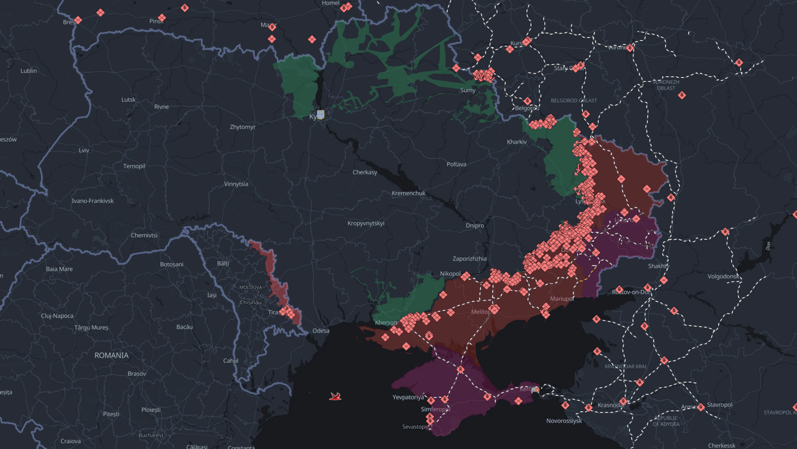
Task: Select the Dnipro city label
Action: click(x=474, y=226)
